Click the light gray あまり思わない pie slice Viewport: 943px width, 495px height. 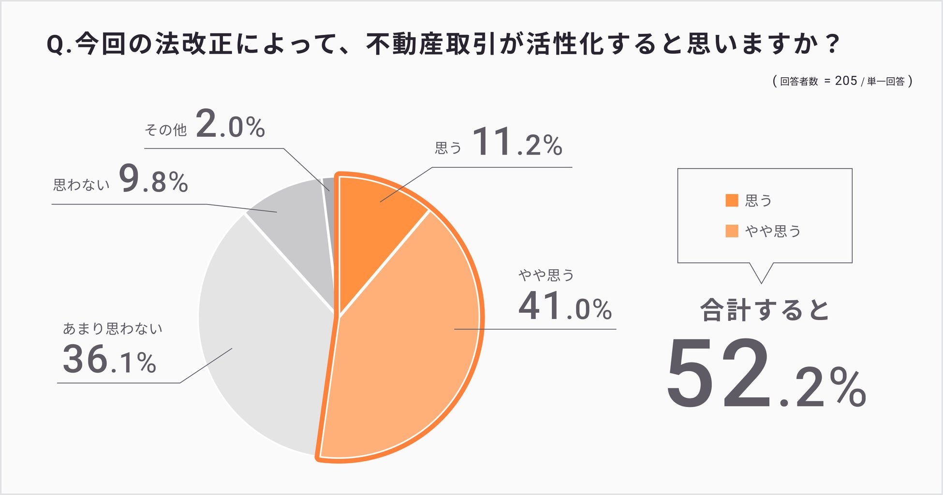tap(261, 338)
